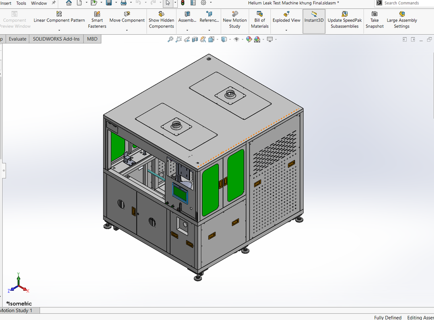Screen dimensions: 434x320
Task: Expand the Exploded View dropdown arrow
Action: (x=286, y=30)
